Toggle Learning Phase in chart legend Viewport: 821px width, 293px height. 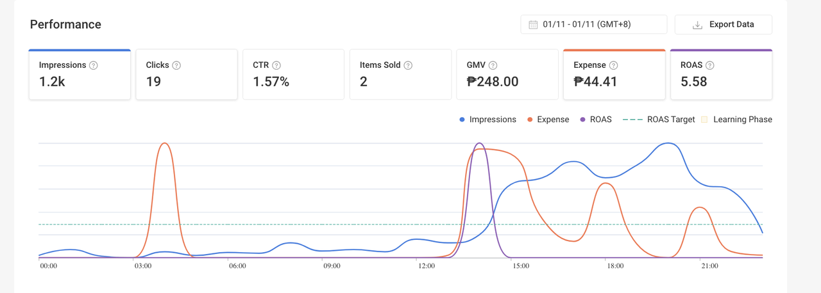(x=737, y=120)
